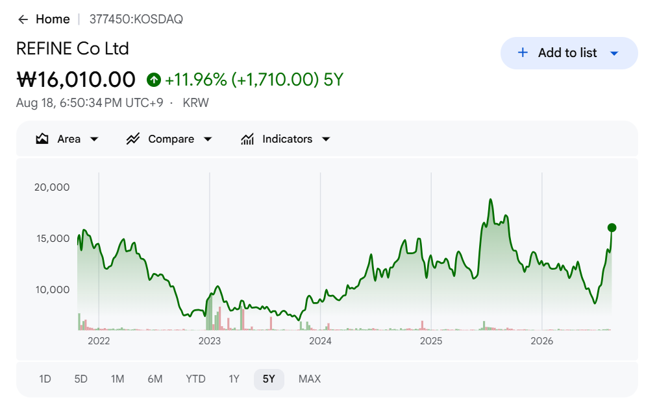The image size is (657, 402).
Task: Open the Add to list dropdown caret
Action: pos(614,53)
